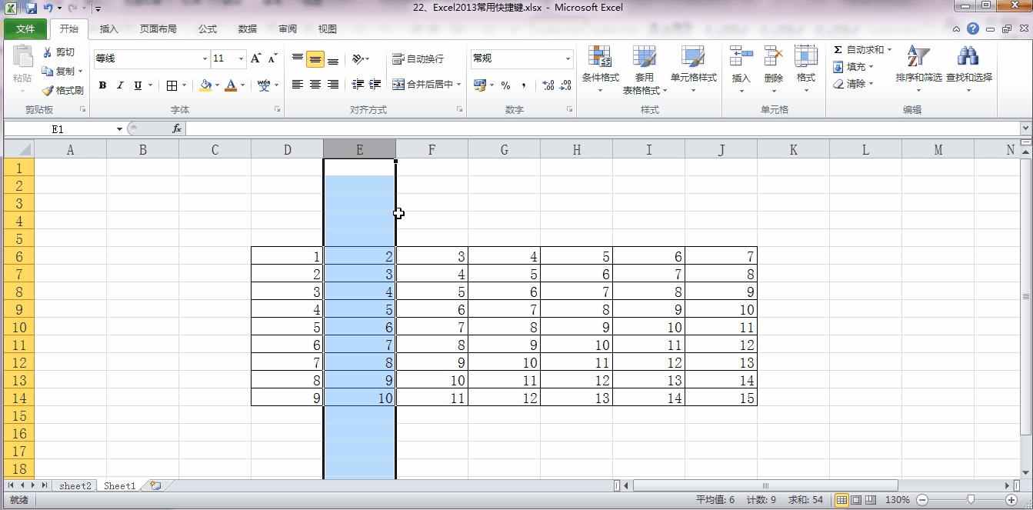Open Cell Styles gallery icon
This screenshot has height=510, width=1033.
coord(693,57)
